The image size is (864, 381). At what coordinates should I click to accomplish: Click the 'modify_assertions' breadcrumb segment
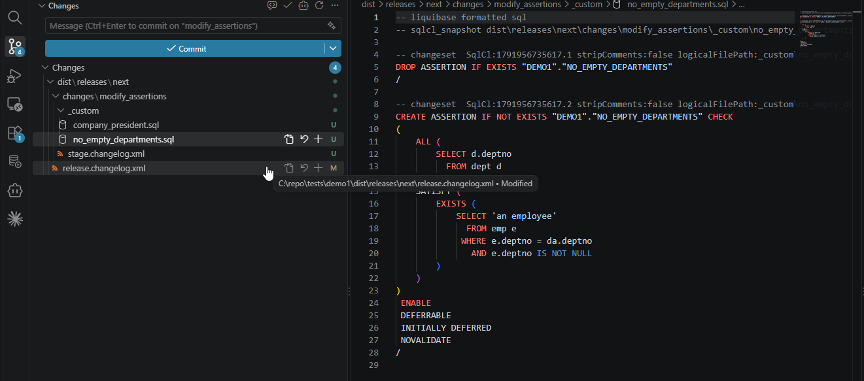[x=527, y=4]
